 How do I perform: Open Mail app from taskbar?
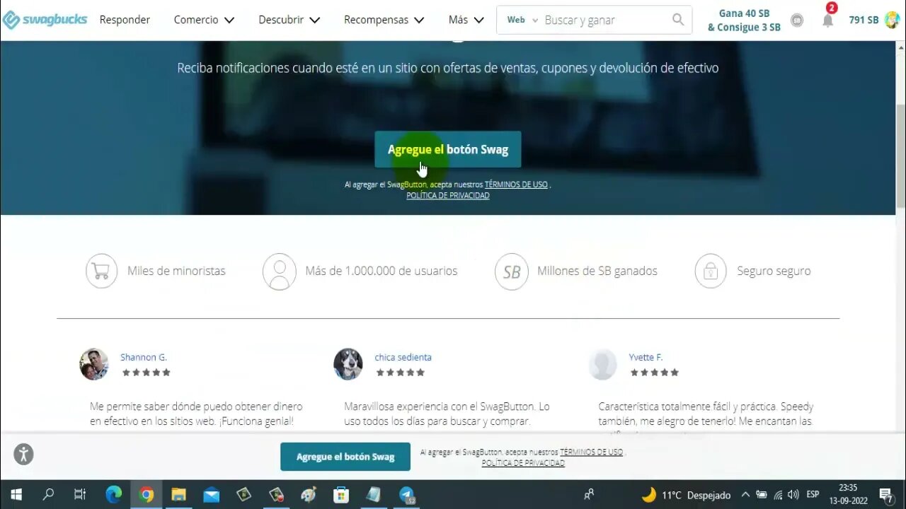[211, 495]
